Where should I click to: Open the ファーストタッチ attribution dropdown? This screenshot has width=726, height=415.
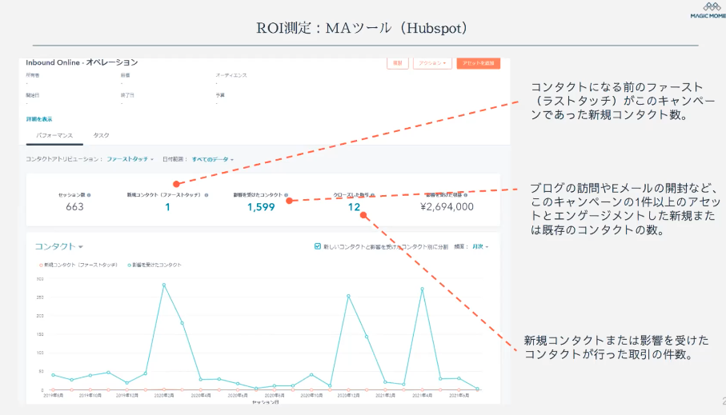pos(130,159)
